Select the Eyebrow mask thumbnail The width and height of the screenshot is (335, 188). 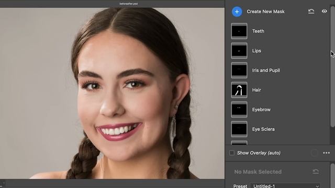[x=239, y=110]
